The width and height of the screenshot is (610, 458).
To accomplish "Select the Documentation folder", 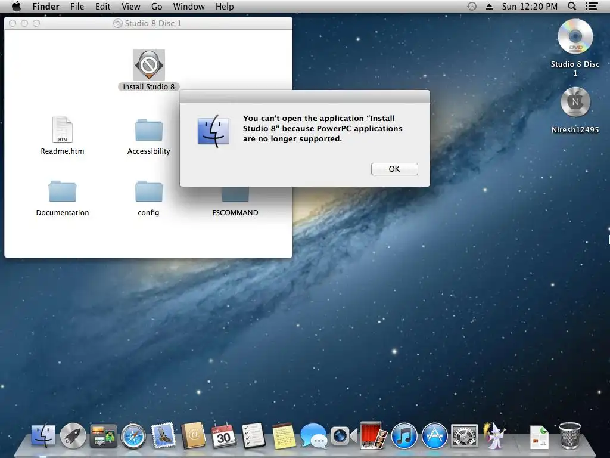I will [x=62, y=191].
